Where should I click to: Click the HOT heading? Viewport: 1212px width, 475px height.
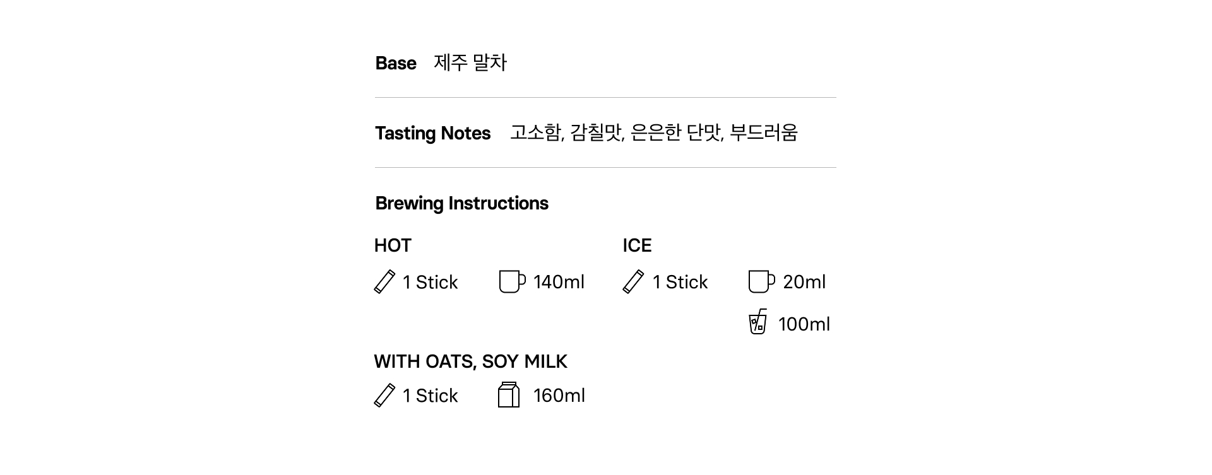click(x=393, y=245)
